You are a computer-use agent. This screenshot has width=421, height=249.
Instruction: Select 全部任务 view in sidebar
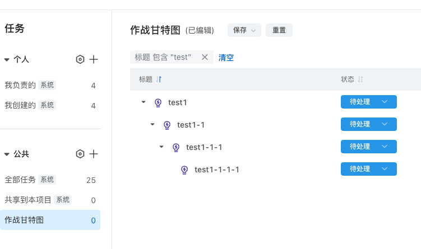50,180
